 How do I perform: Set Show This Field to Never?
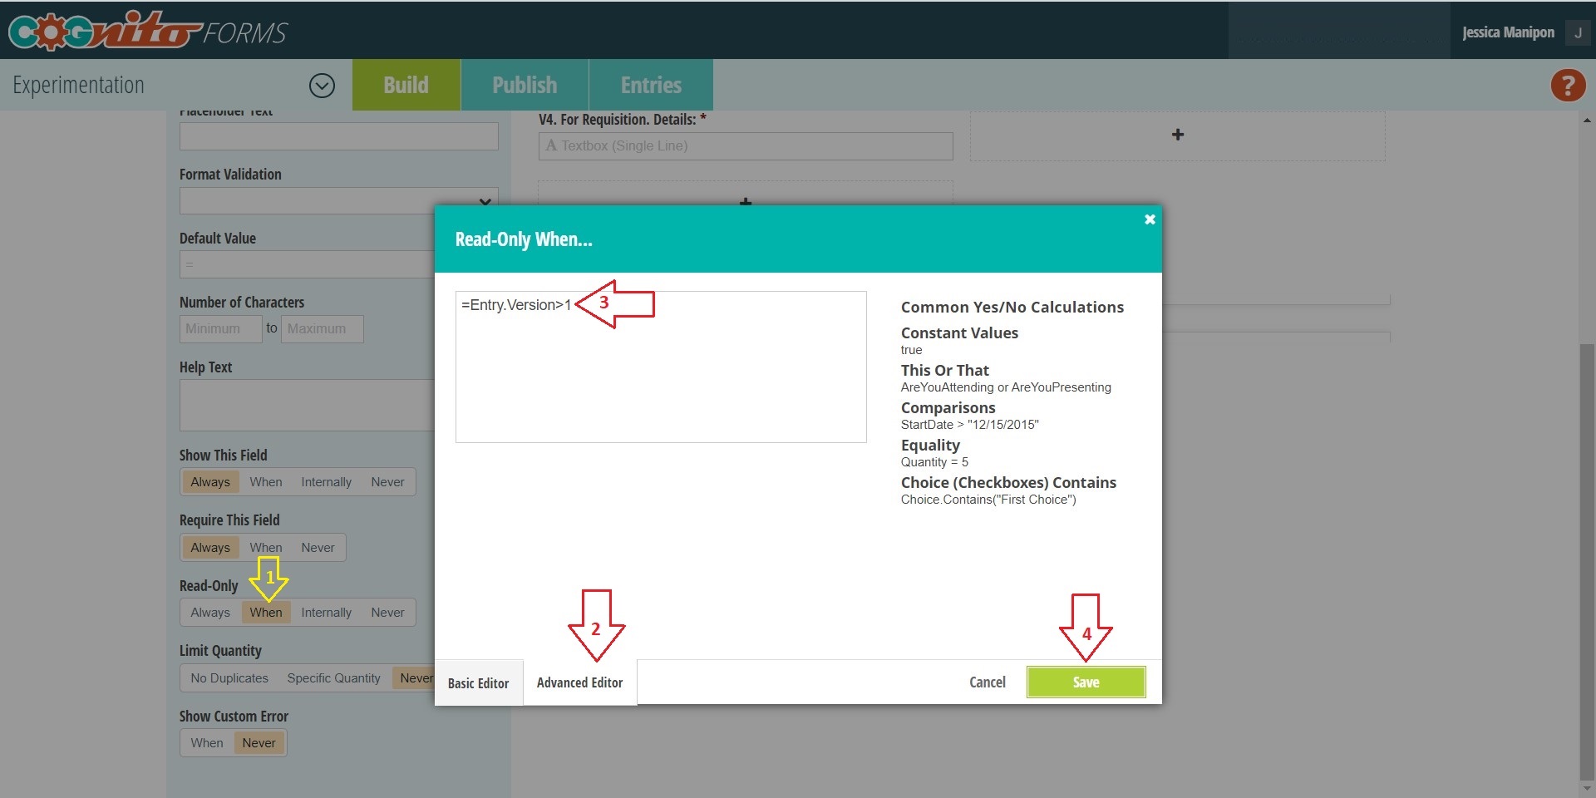click(x=387, y=481)
